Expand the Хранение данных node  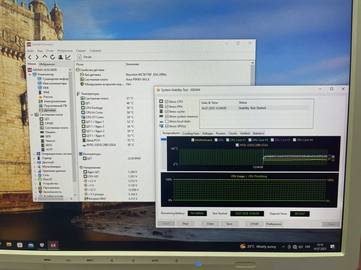click(35, 171)
